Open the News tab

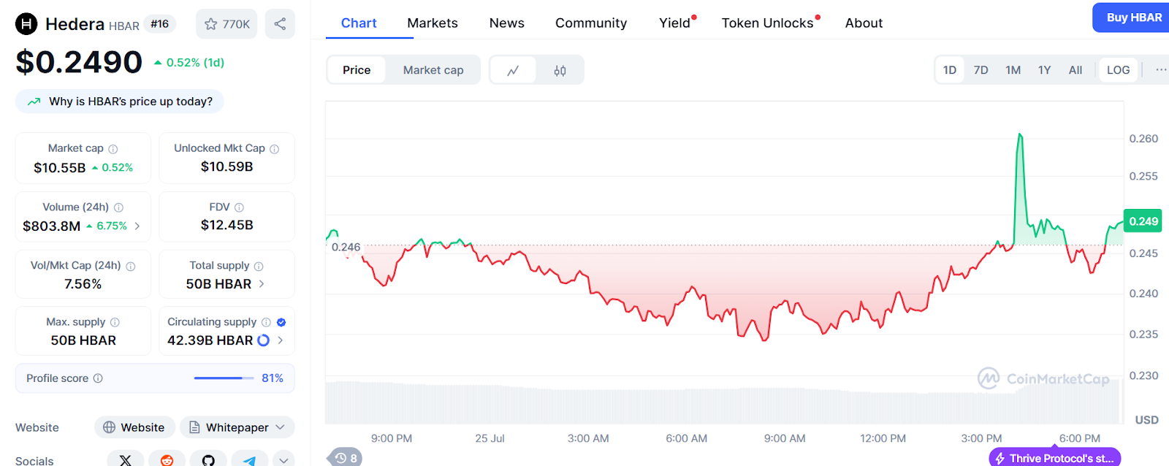pyautogui.click(x=507, y=23)
